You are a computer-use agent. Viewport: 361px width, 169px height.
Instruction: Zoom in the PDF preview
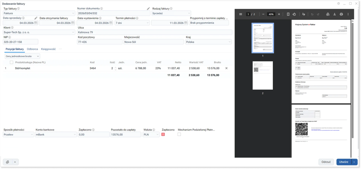click(279, 14)
